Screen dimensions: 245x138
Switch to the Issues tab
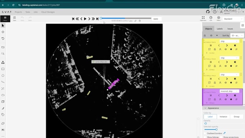pyautogui.click(x=230, y=29)
